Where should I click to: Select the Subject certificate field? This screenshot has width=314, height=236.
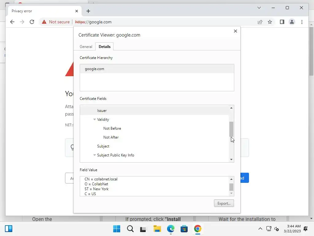(x=154, y=146)
